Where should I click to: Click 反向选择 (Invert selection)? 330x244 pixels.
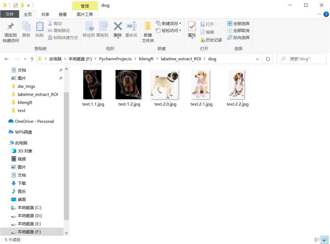coord(238,38)
